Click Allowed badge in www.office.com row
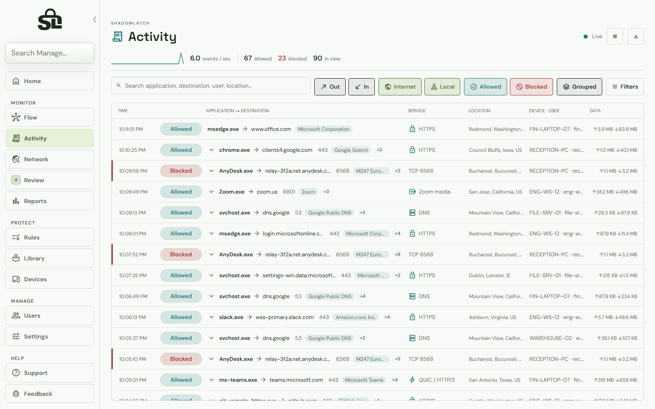 (181, 129)
